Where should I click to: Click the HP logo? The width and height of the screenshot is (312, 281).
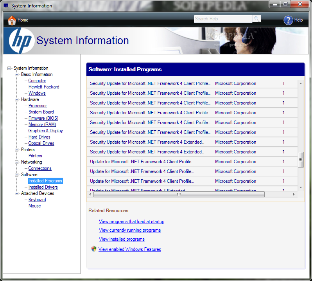tap(21, 41)
